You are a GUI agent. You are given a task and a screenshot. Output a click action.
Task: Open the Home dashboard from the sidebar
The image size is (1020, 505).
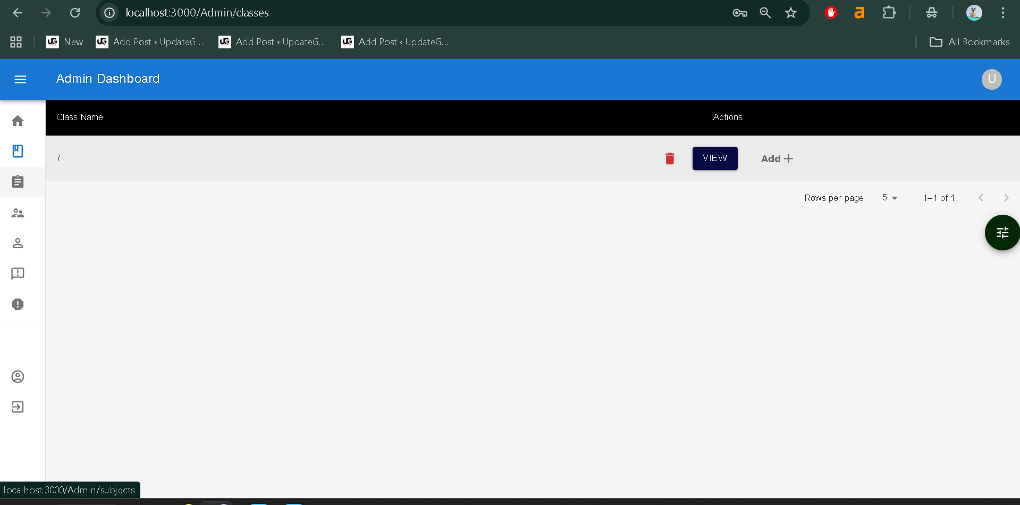[18, 121]
